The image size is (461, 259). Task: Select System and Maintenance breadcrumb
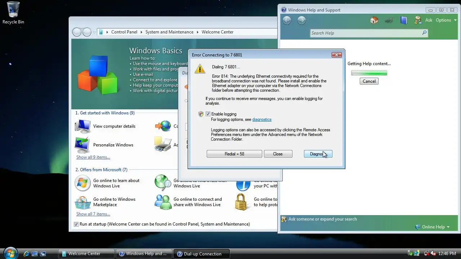pyautogui.click(x=169, y=32)
